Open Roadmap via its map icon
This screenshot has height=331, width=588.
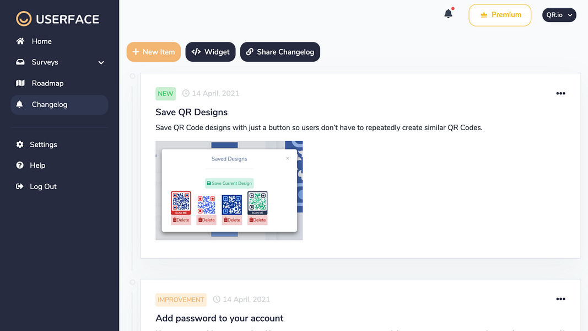point(20,83)
